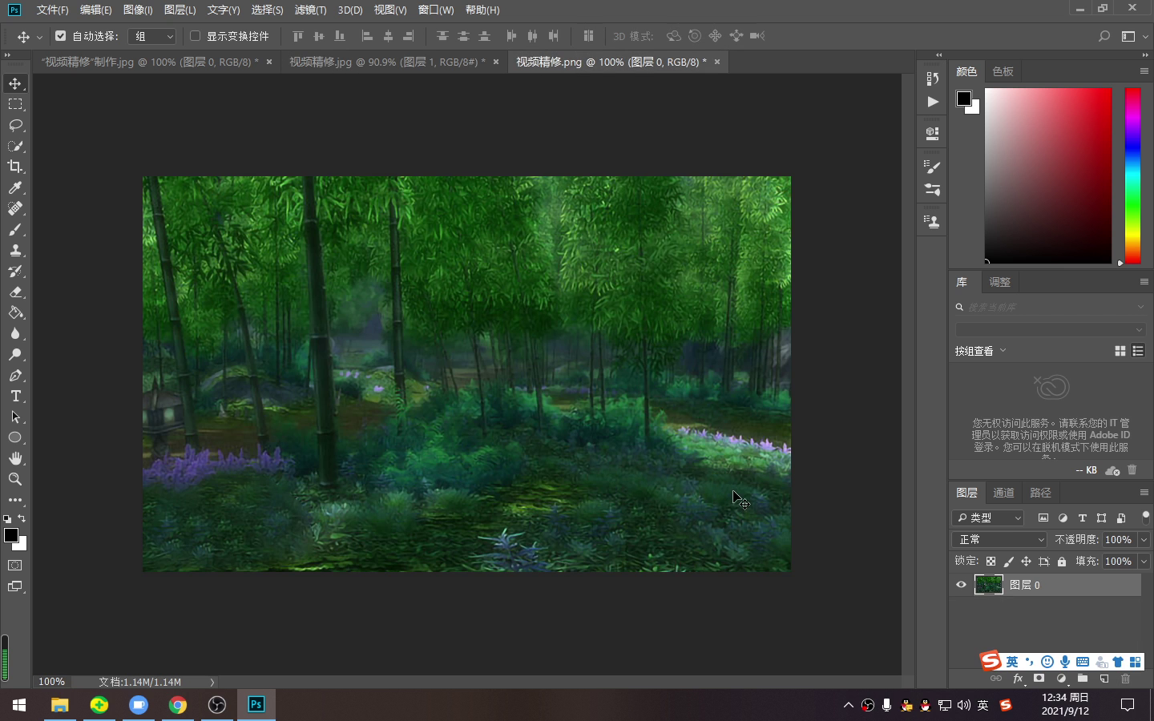Select the Blur tool
This screenshot has height=721, width=1154.
(x=15, y=333)
